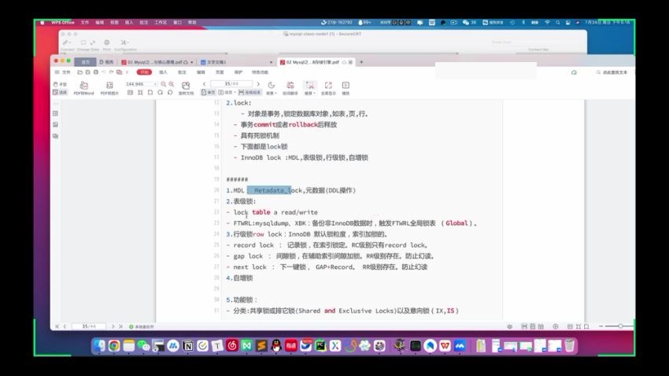Open Notion from the Dock

[188, 346]
